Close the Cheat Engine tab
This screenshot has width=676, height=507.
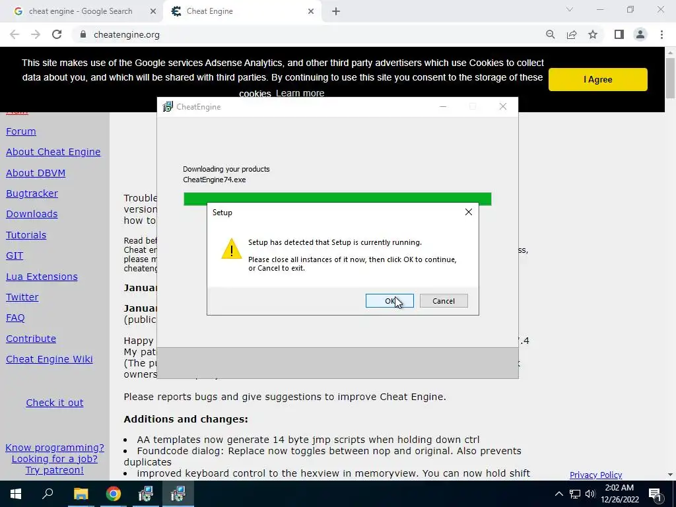click(311, 12)
